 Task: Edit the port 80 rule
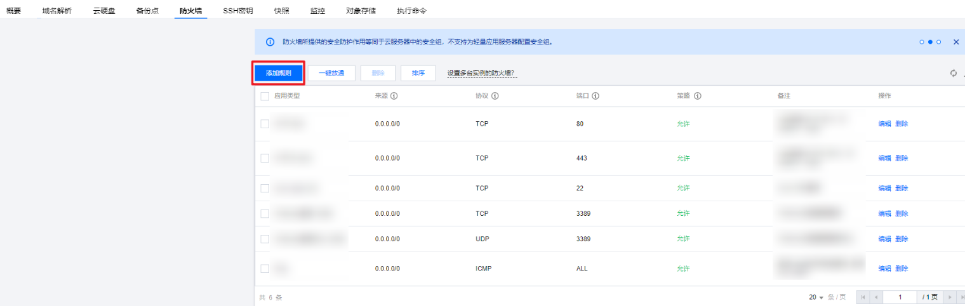point(884,124)
